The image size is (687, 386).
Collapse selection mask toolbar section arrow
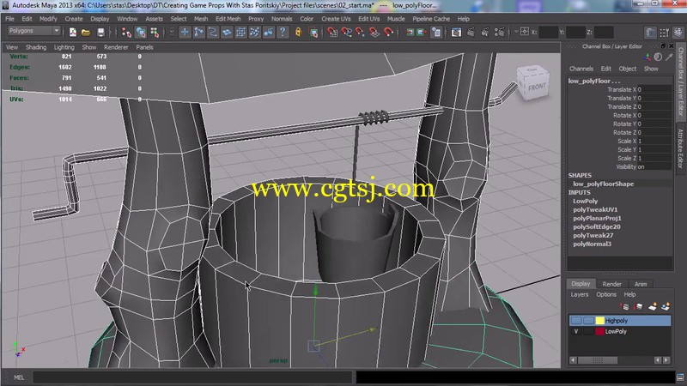tap(172, 32)
